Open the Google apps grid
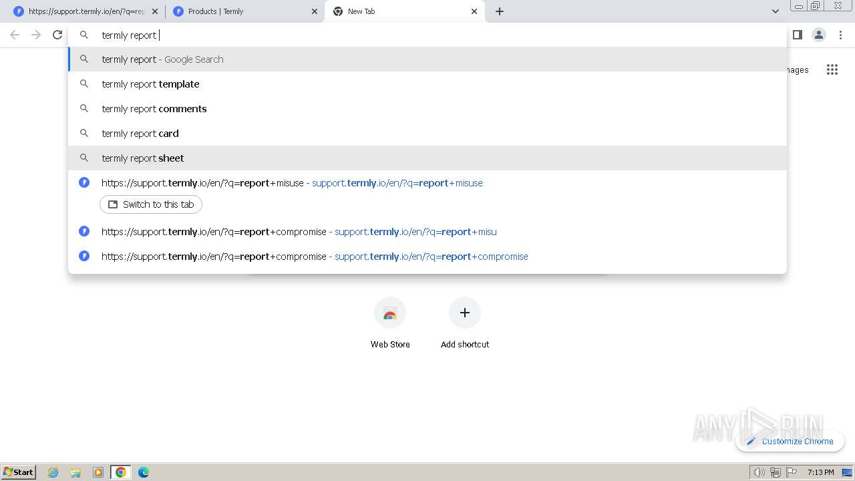Viewport: 855px width, 481px height. pyautogui.click(x=832, y=69)
